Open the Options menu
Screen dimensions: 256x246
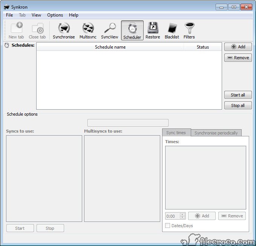coord(55,15)
